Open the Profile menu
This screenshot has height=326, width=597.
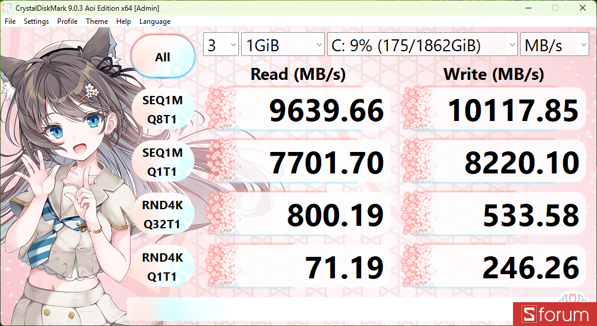pos(67,21)
